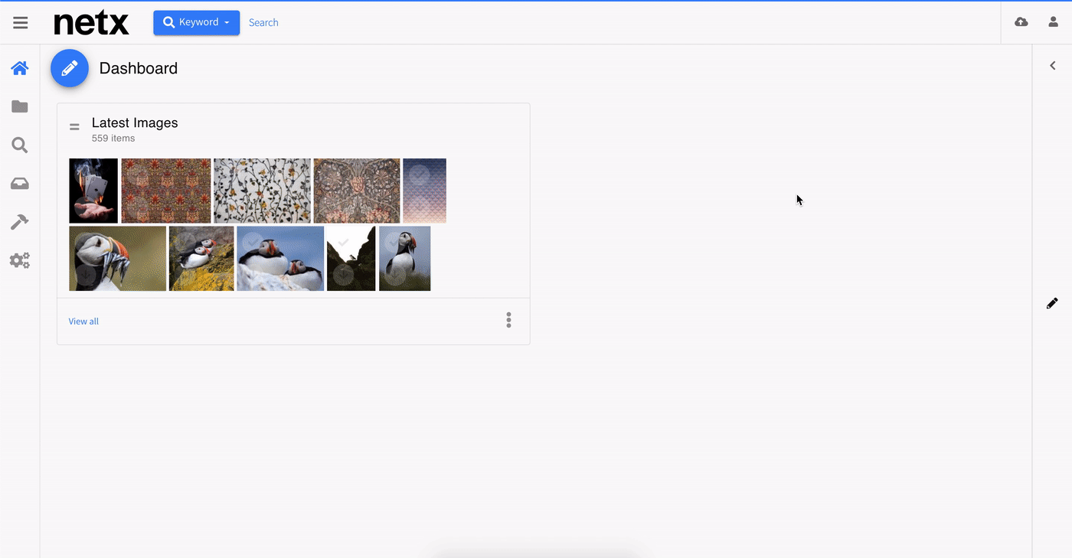Open the user account icon
This screenshot has width=1072, height=558.
(1053, 22)
